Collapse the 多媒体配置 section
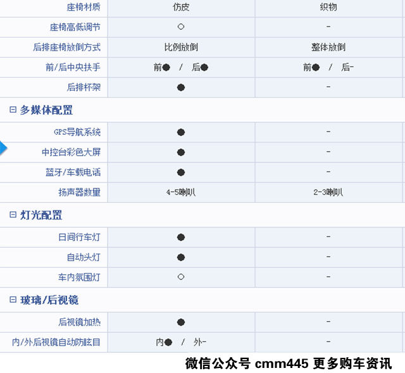Screen dimensions: 405x373 click(13, 110)
